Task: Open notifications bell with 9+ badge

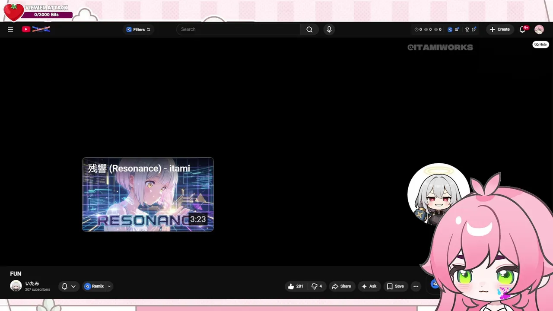Action: [x=523, y=29]
